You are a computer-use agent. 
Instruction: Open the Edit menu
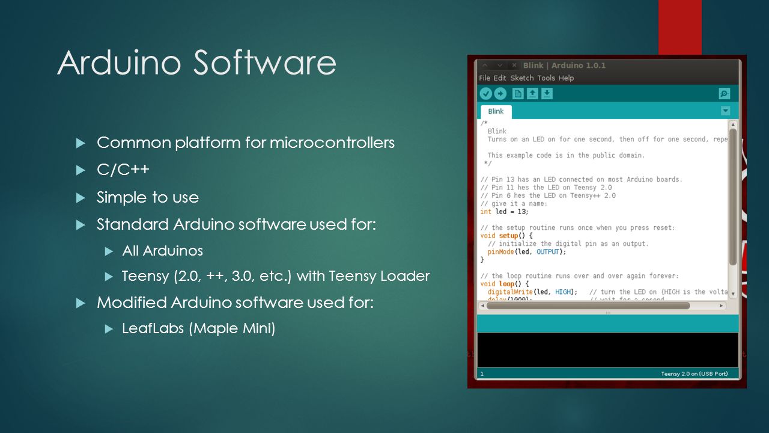[500, 78]
